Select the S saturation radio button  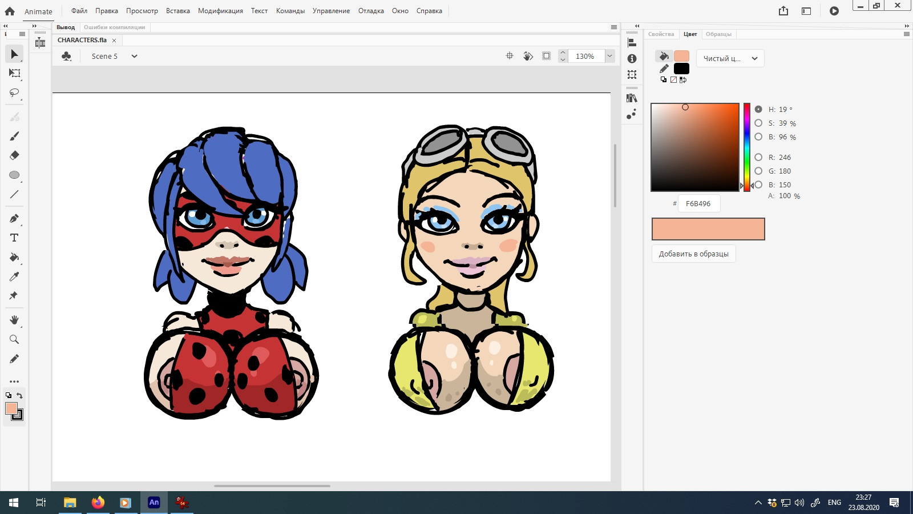pyautogui.click(x=758, y=123)
